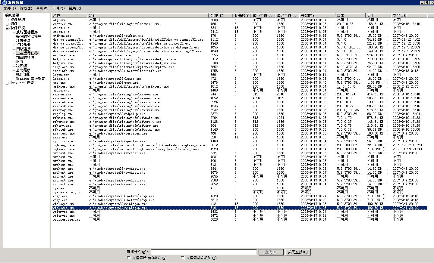Open the 工具(T) menu
Viewport: 434px width, 263px height.
[58, 8]
